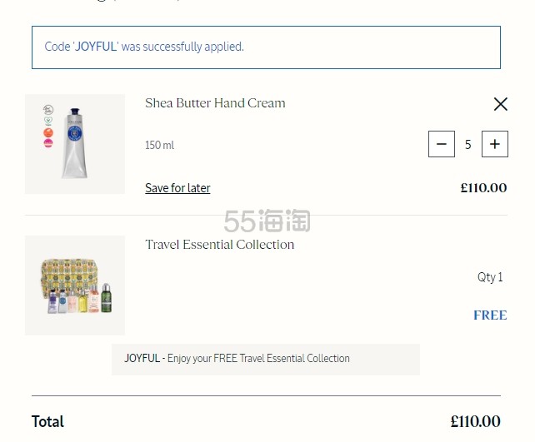Click the JOYFUL free collection promo note
535x442 pixels.
tap(266, 360)
